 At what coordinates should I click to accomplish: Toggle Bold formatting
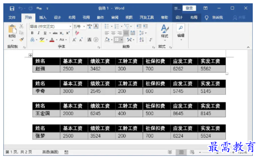tap(32, 33)
